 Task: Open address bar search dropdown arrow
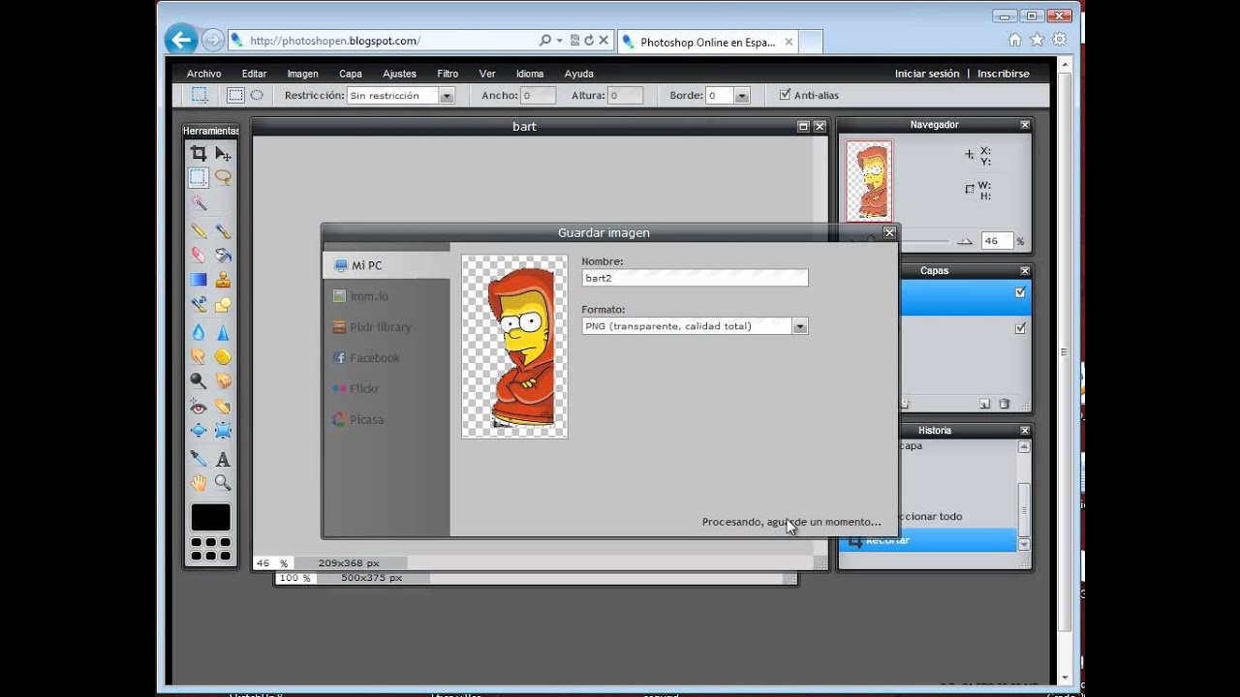(559, 41)
